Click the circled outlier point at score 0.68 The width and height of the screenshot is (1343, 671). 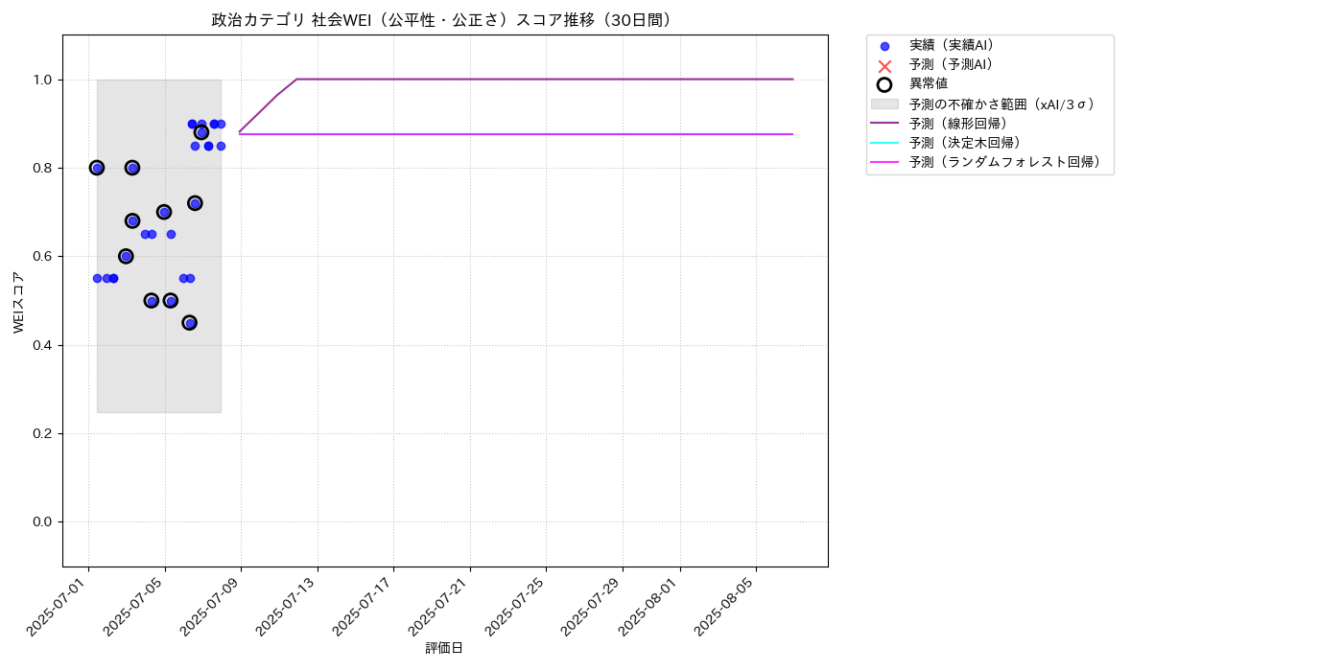pyautogui.click(x=132, y=220)
